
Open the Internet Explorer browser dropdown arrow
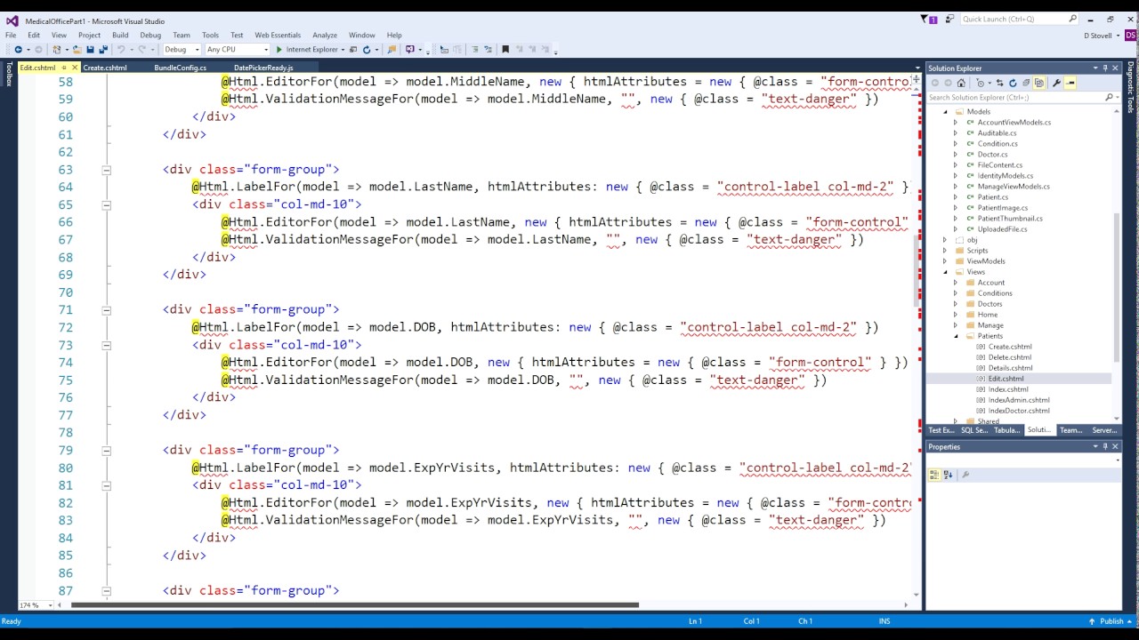(343, 50)
